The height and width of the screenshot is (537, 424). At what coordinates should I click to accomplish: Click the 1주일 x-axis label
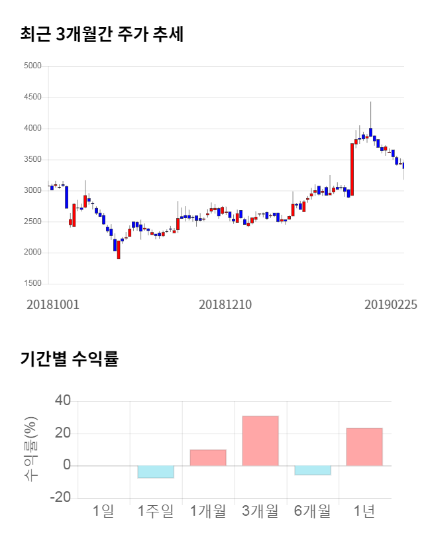[156, 511]
